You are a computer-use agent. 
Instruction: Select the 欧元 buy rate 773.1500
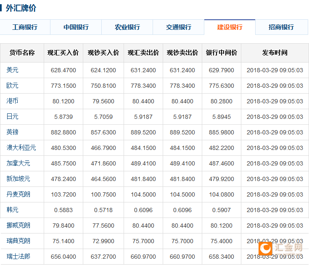[x=63, y=86]
